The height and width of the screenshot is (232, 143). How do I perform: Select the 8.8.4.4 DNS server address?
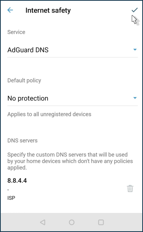point(17,181)
